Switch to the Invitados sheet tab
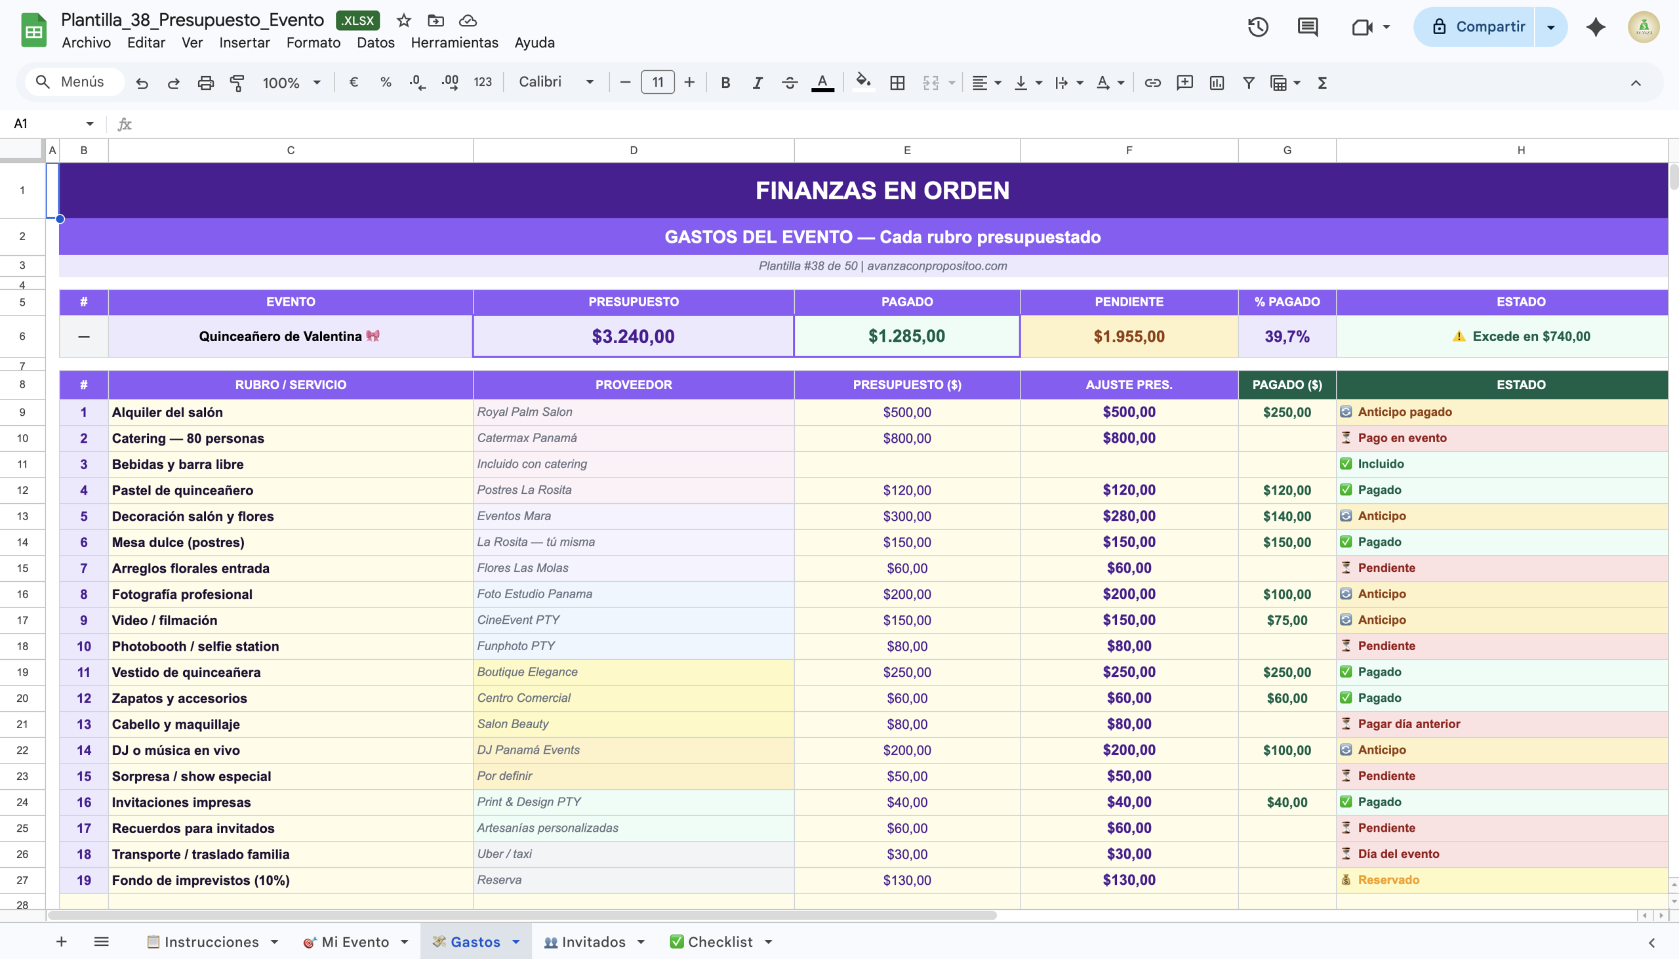Viewport: 1679px width, 959px height. (x=593, y=942)
